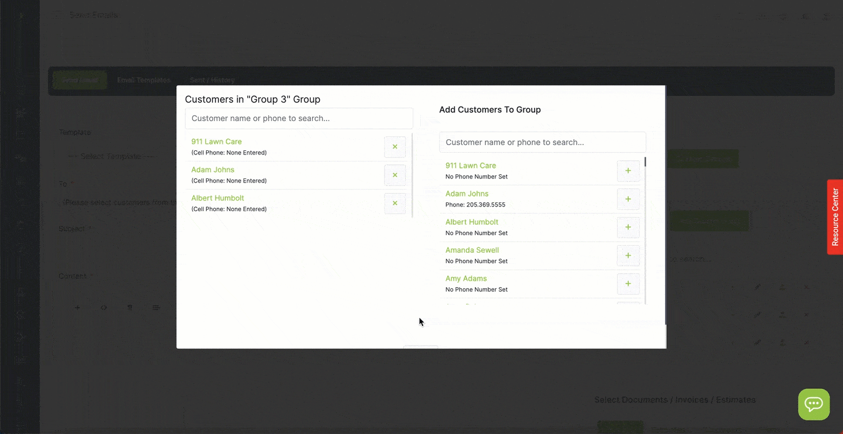Open Albert Humbolt in group list
The width and height of the screenshot is (843, 434).
point(218,198)
